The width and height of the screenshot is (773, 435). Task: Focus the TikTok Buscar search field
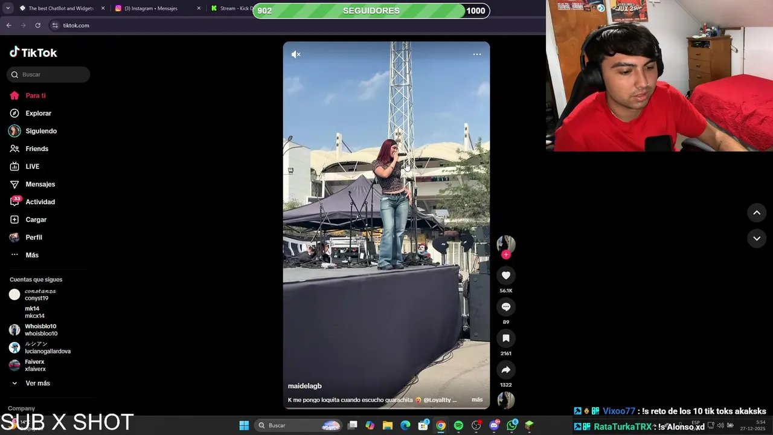(48, 74)
